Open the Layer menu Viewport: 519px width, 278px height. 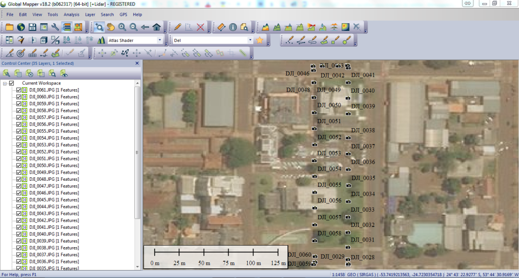pos(90,15)
